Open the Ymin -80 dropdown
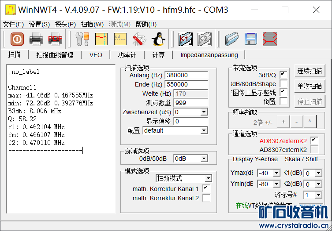332x231 pixels. (x=276, y=184)
